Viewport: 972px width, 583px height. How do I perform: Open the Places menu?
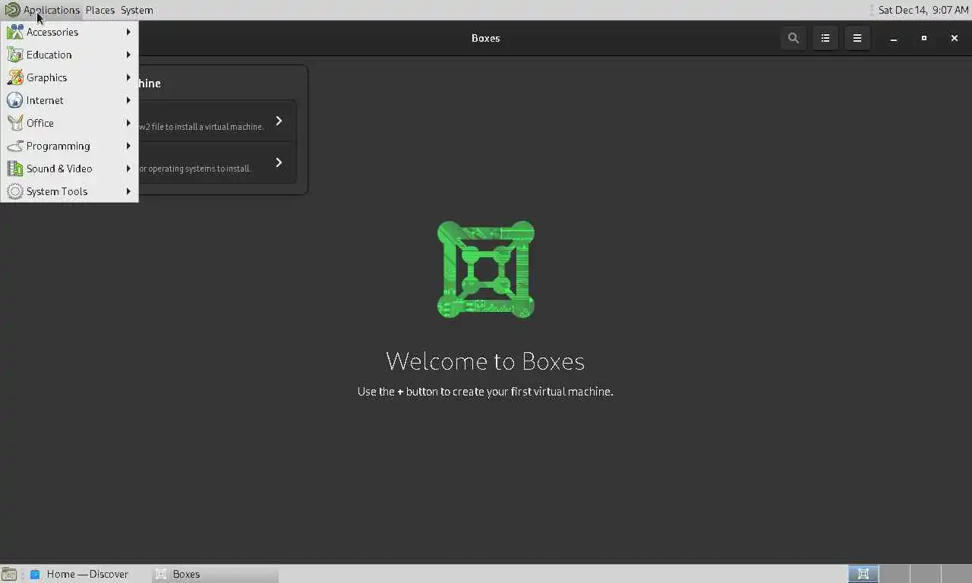100,10
